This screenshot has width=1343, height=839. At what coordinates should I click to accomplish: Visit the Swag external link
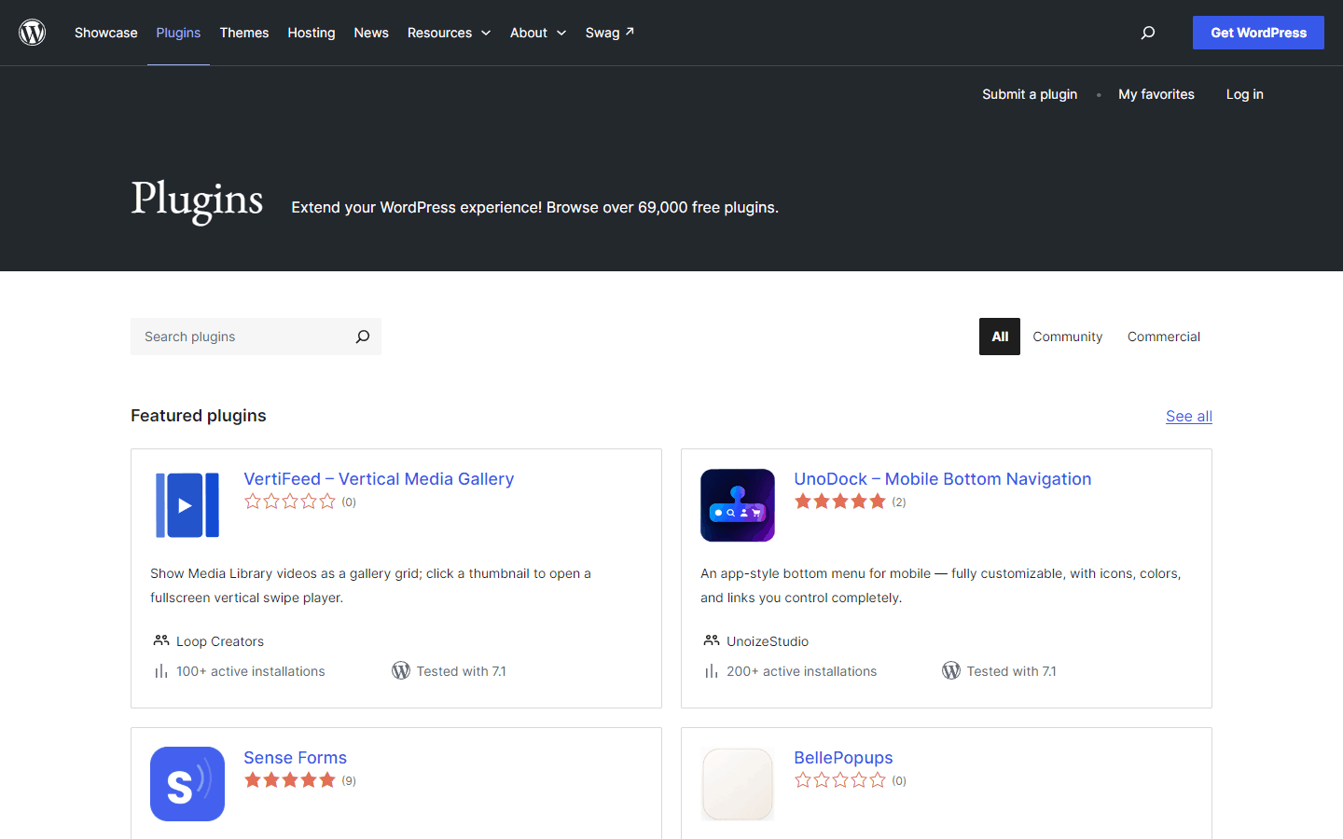coord(610,33)
